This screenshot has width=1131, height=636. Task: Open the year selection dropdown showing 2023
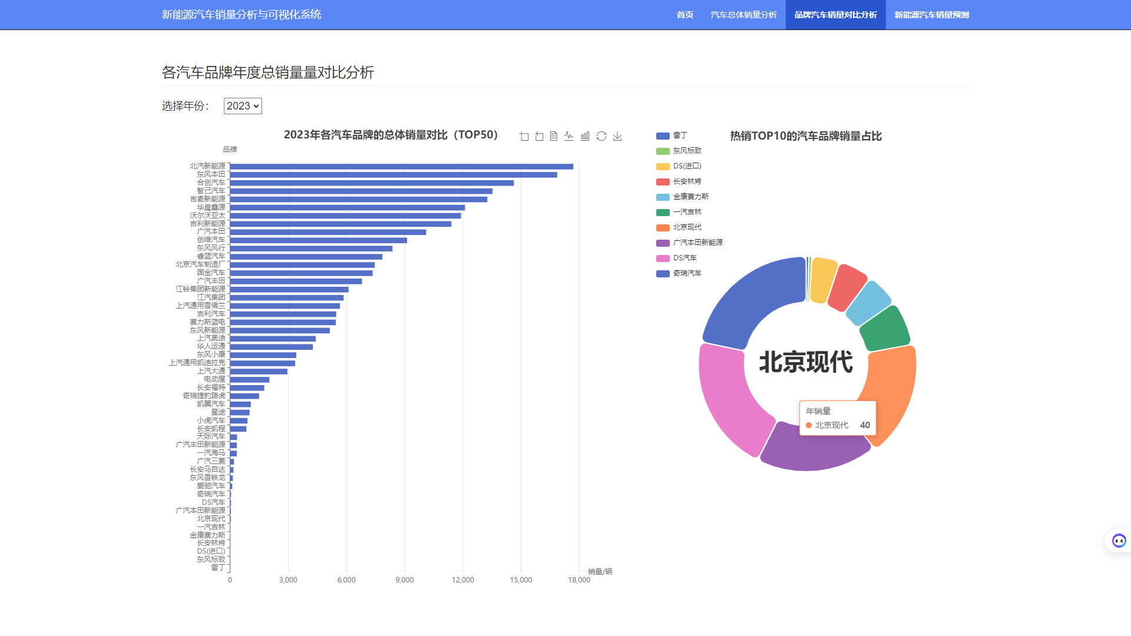243,106
